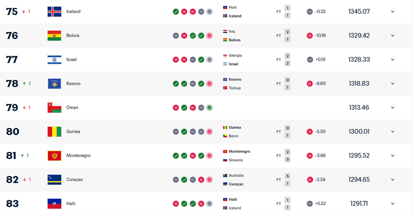
Task: Click the Kosovo flag in row 78
Action: click(54, 84)
